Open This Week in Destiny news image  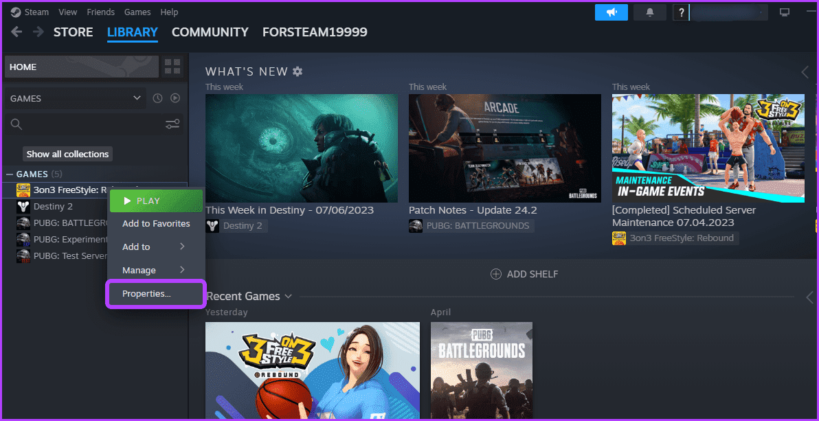pos(302,148)
